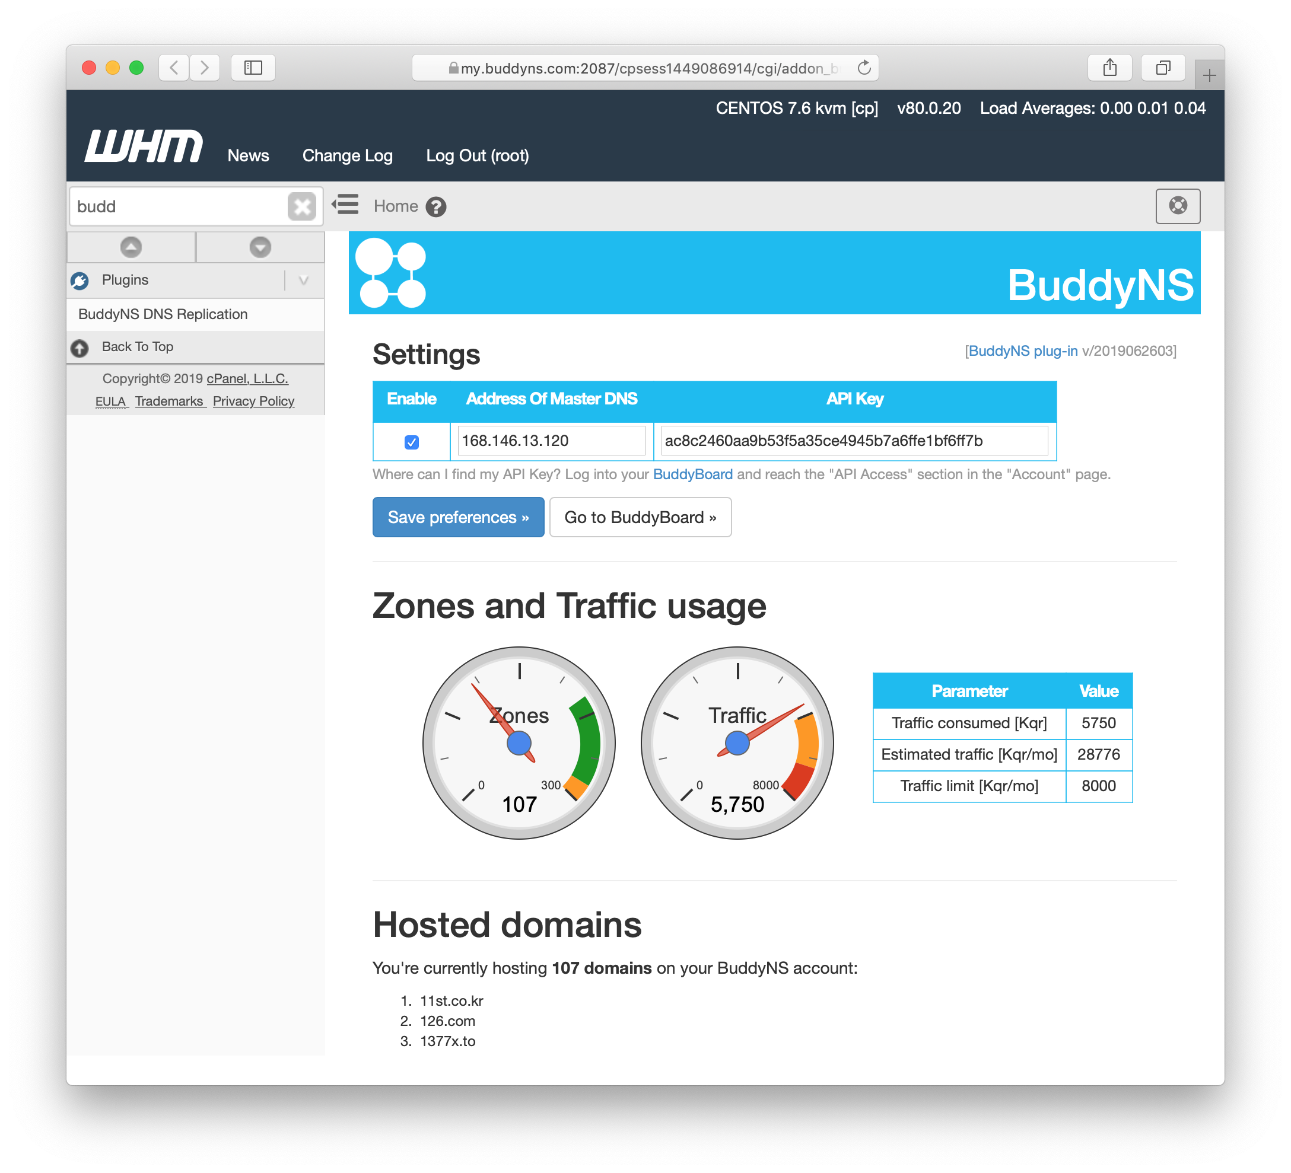Click the WHM logo
Image resolution: width=1291 pixels, height=1173 pixels.
coord(144,146)
